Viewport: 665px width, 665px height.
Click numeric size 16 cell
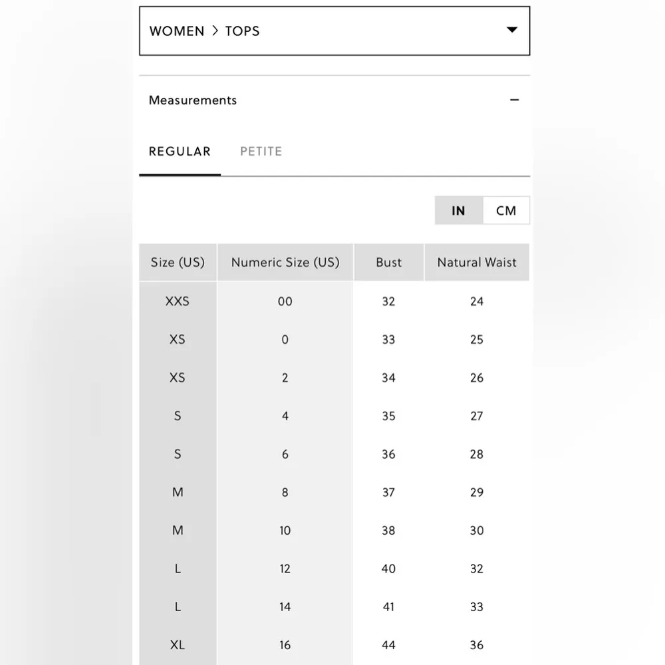click(x=285, y=645)
